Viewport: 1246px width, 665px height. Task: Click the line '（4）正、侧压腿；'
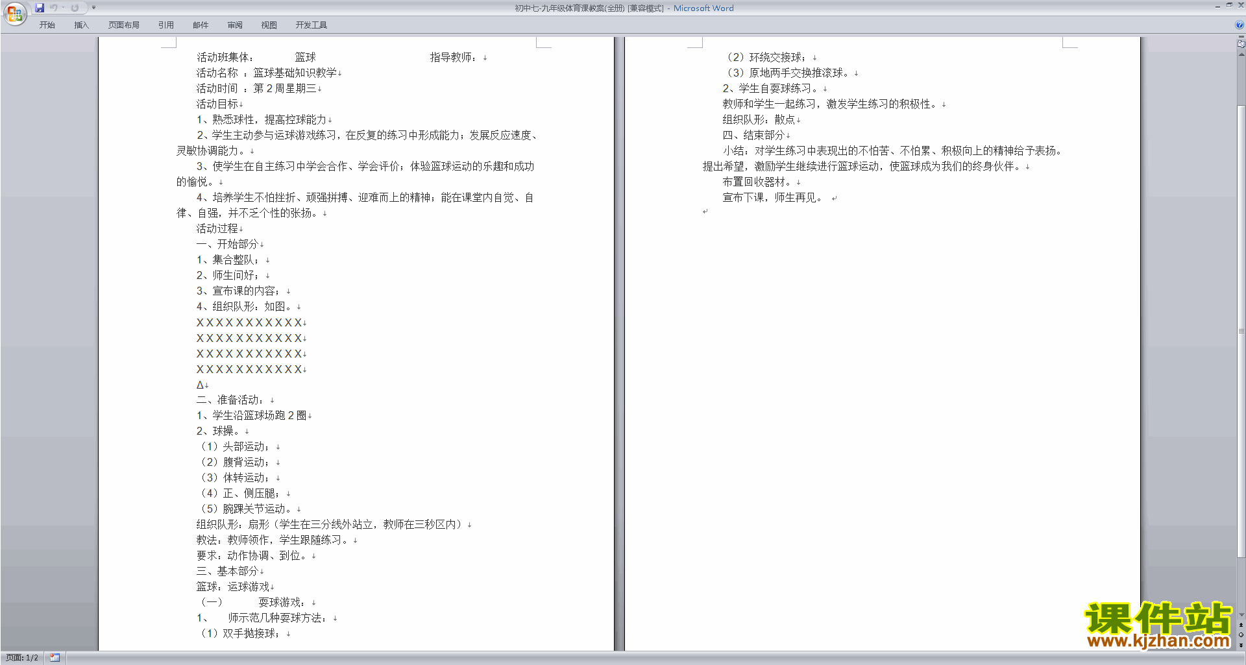coord(239,493)
